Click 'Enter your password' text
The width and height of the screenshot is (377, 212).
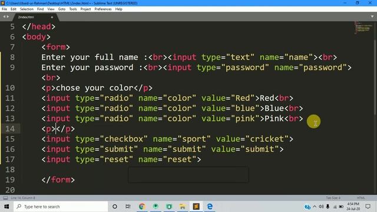click(x=87, y=67)
